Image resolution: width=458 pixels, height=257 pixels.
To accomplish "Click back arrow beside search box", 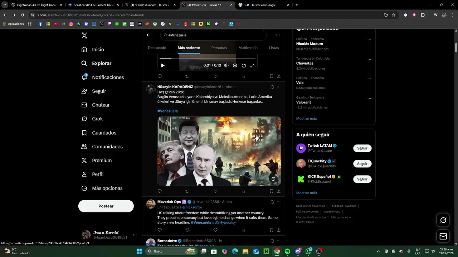I will (x=148, y=35).
